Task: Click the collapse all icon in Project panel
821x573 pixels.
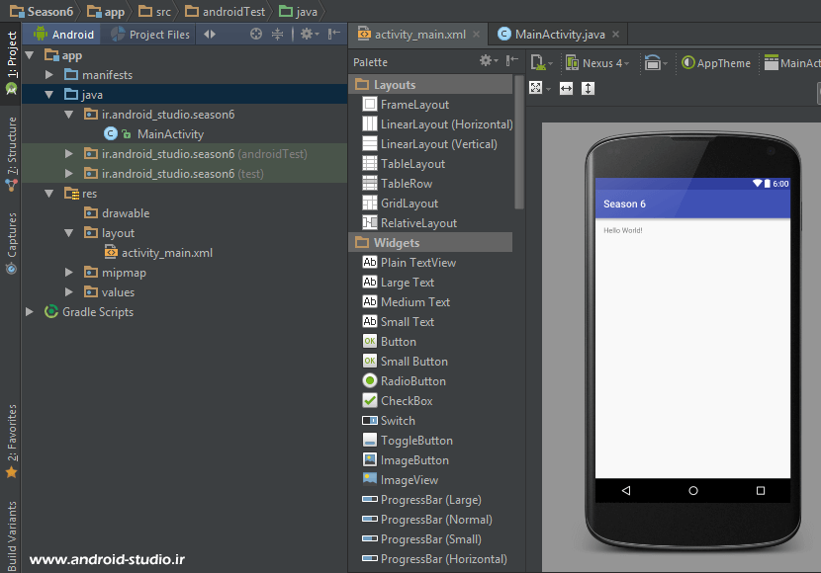Action: (x=277, y=34)
